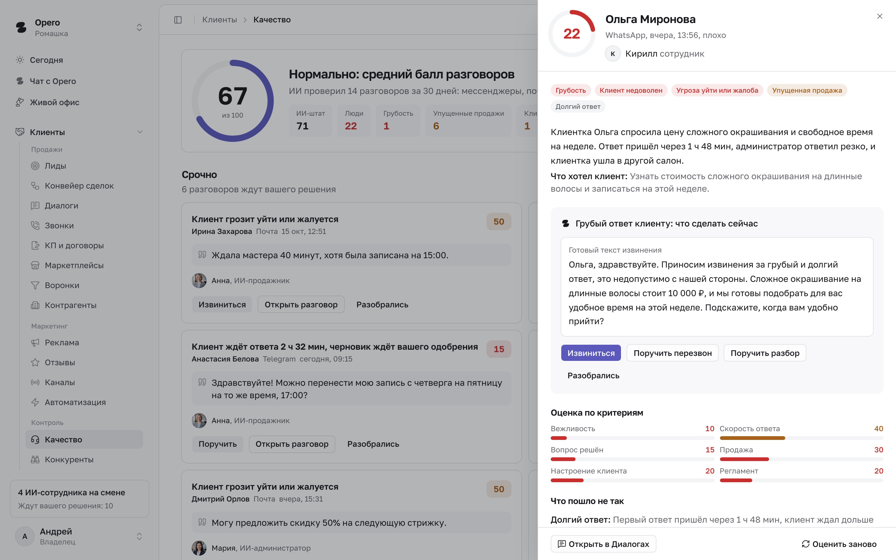This screenshot has height=560, width=896.
Task: Click the Грубость tag
Action: pos(570,90)
